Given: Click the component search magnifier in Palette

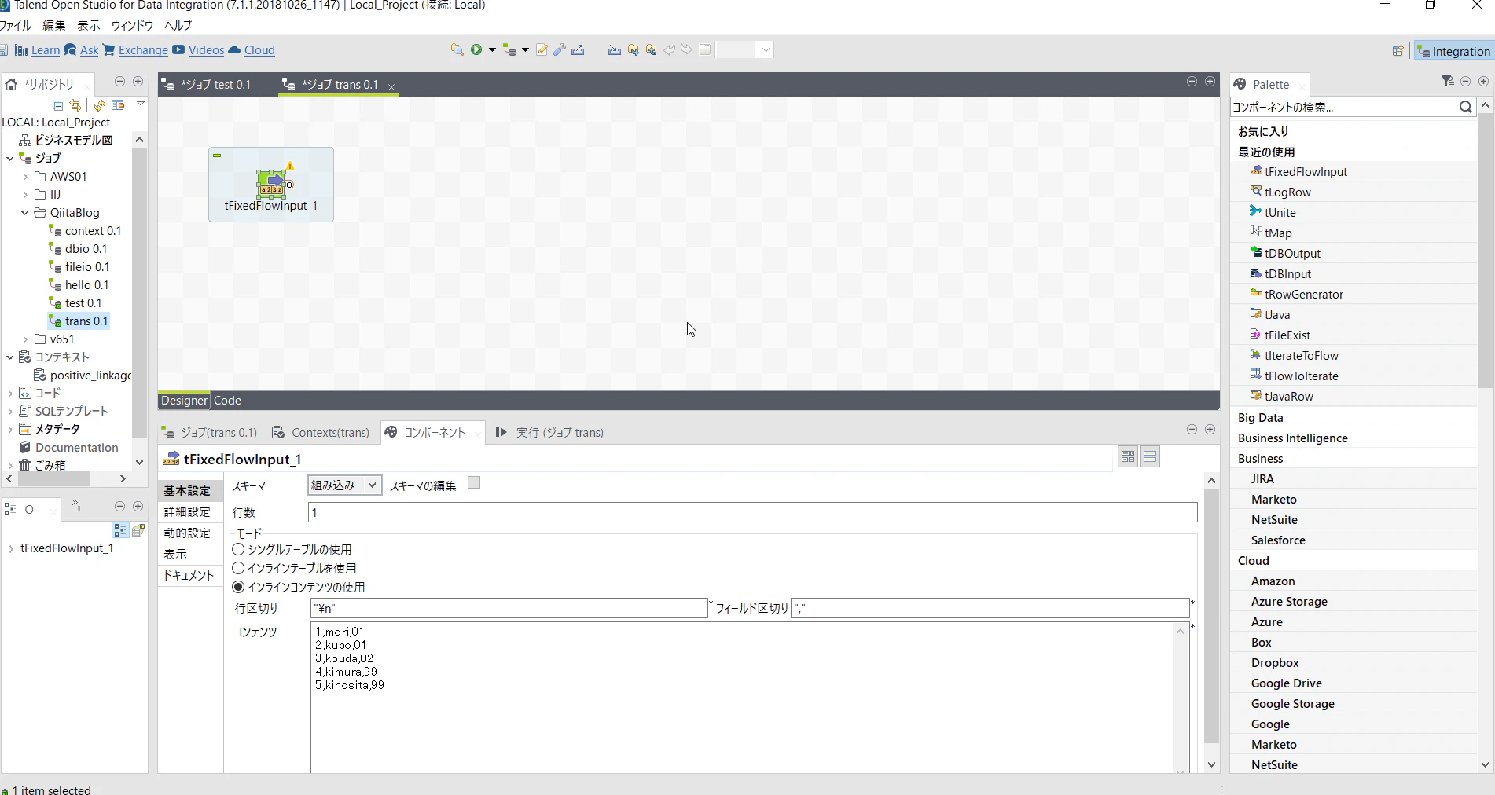Looking at the screenshot, I should pos(1465,107).
